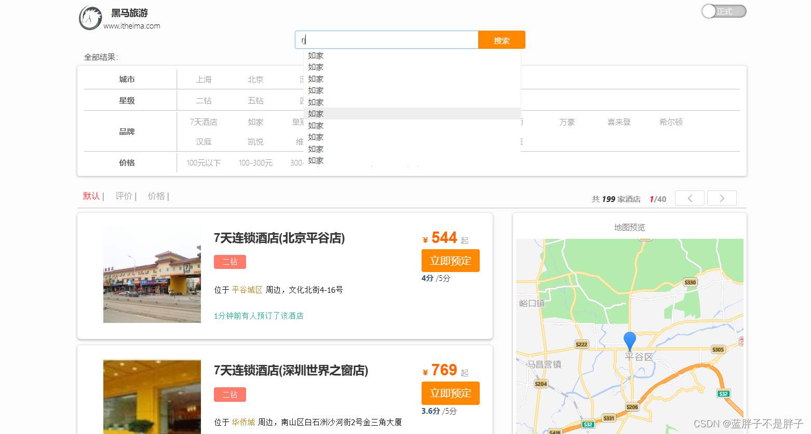This screenshot has width=811, height=434.
Task: Filter by brand 万豪
Action: [x=567, y=122]
